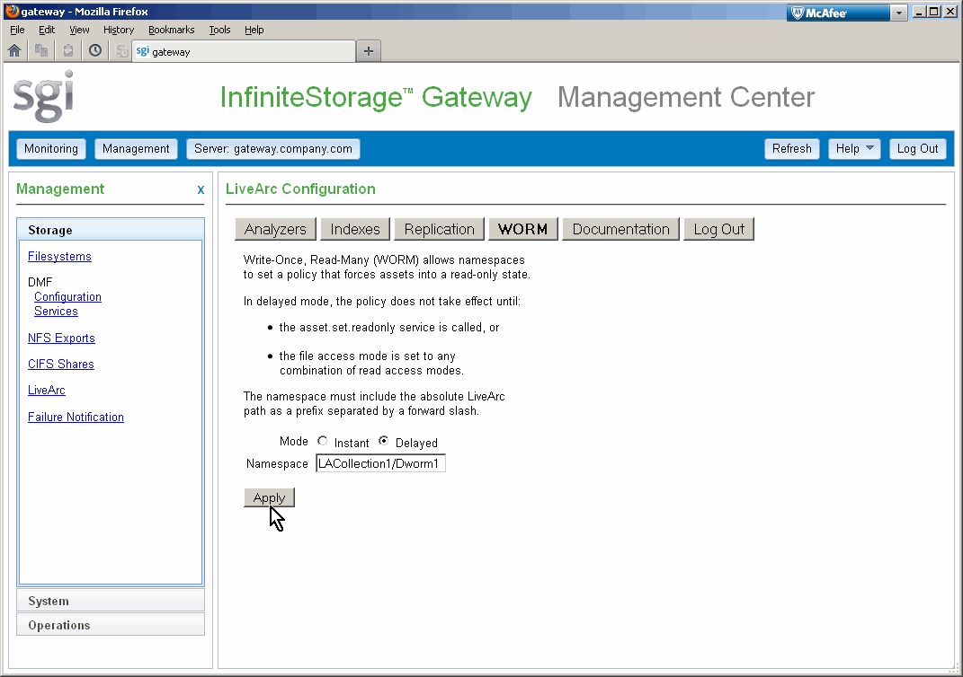Select the gateway browser tab
This screenshot has height=677, width=963.
(244, 51)
